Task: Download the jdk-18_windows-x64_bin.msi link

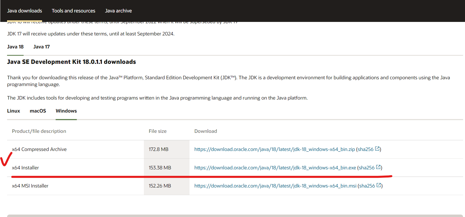Action: (275, 186)
